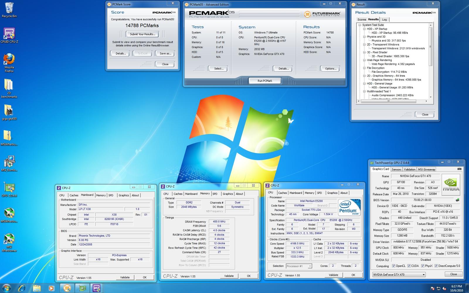Toggle the PhysX checkbox in GPU-Z
469x293 pixels.
[x=423, y=266]
